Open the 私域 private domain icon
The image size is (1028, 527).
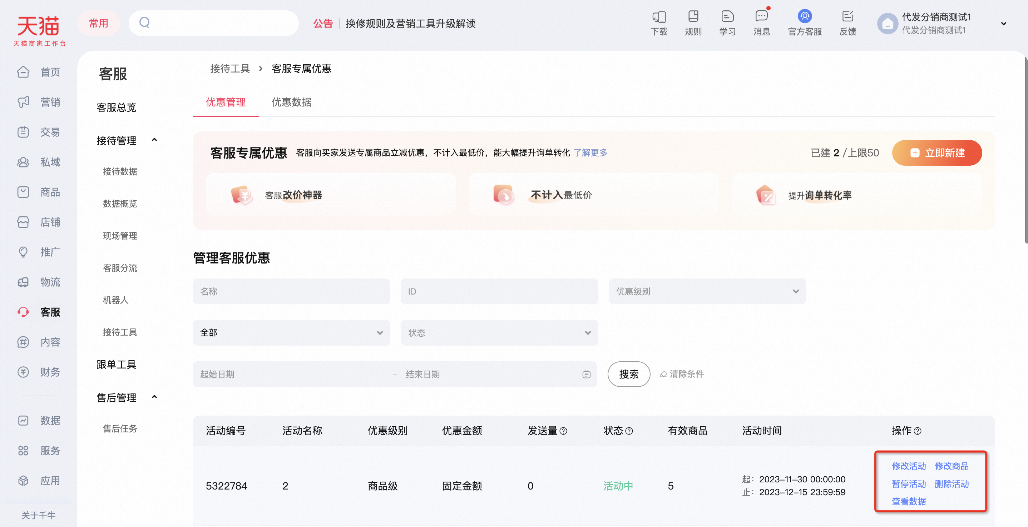(23, 162)
